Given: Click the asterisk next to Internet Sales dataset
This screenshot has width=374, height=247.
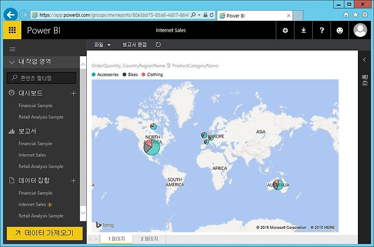Looking at the screenshot, I should click(50, 204).
